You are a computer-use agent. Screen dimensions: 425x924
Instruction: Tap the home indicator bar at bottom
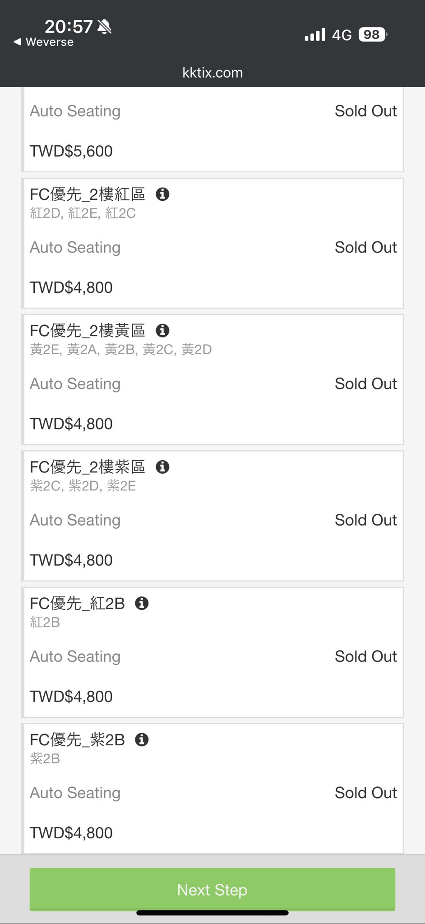click(x=212, y=913)
